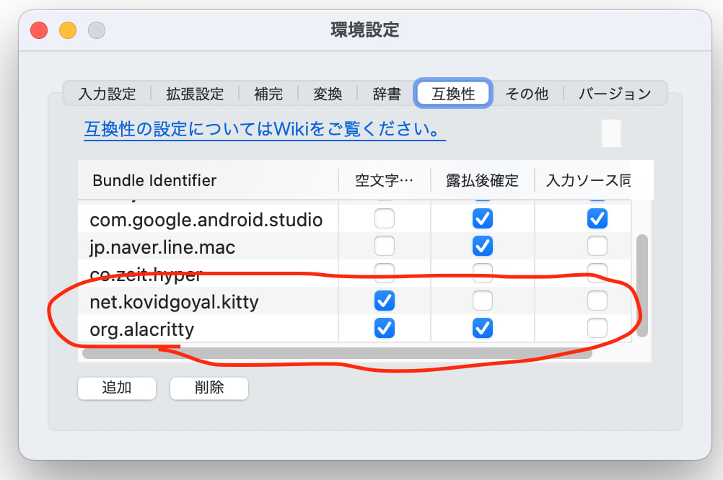Image resolution: width=723 pixels, height=480 pixels.
Task: Toggle 空文字 checkbox for co.zeit.hyper
Action: [x=384, y=273]
